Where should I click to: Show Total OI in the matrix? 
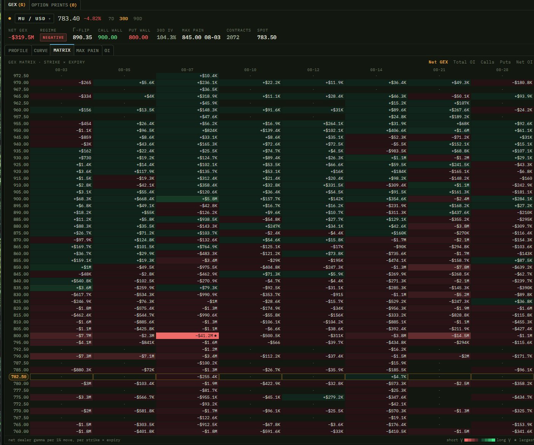click(x=464, y=62)
